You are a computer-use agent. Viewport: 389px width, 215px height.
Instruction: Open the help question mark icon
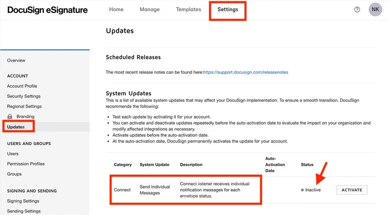point(357,9)
